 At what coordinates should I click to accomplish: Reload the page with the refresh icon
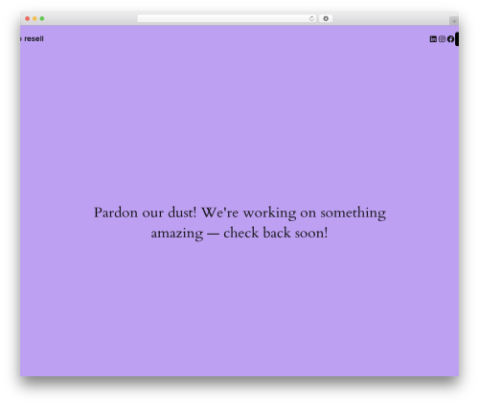tap(311, 18)
